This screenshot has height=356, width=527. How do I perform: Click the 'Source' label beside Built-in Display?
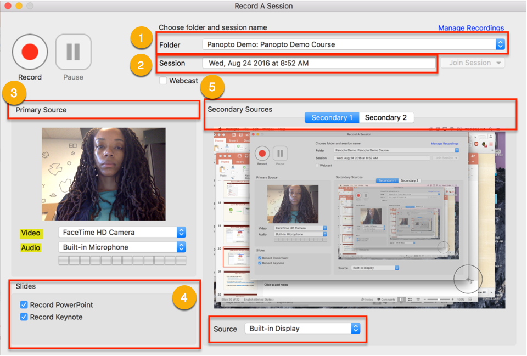[x=225, y=329]
